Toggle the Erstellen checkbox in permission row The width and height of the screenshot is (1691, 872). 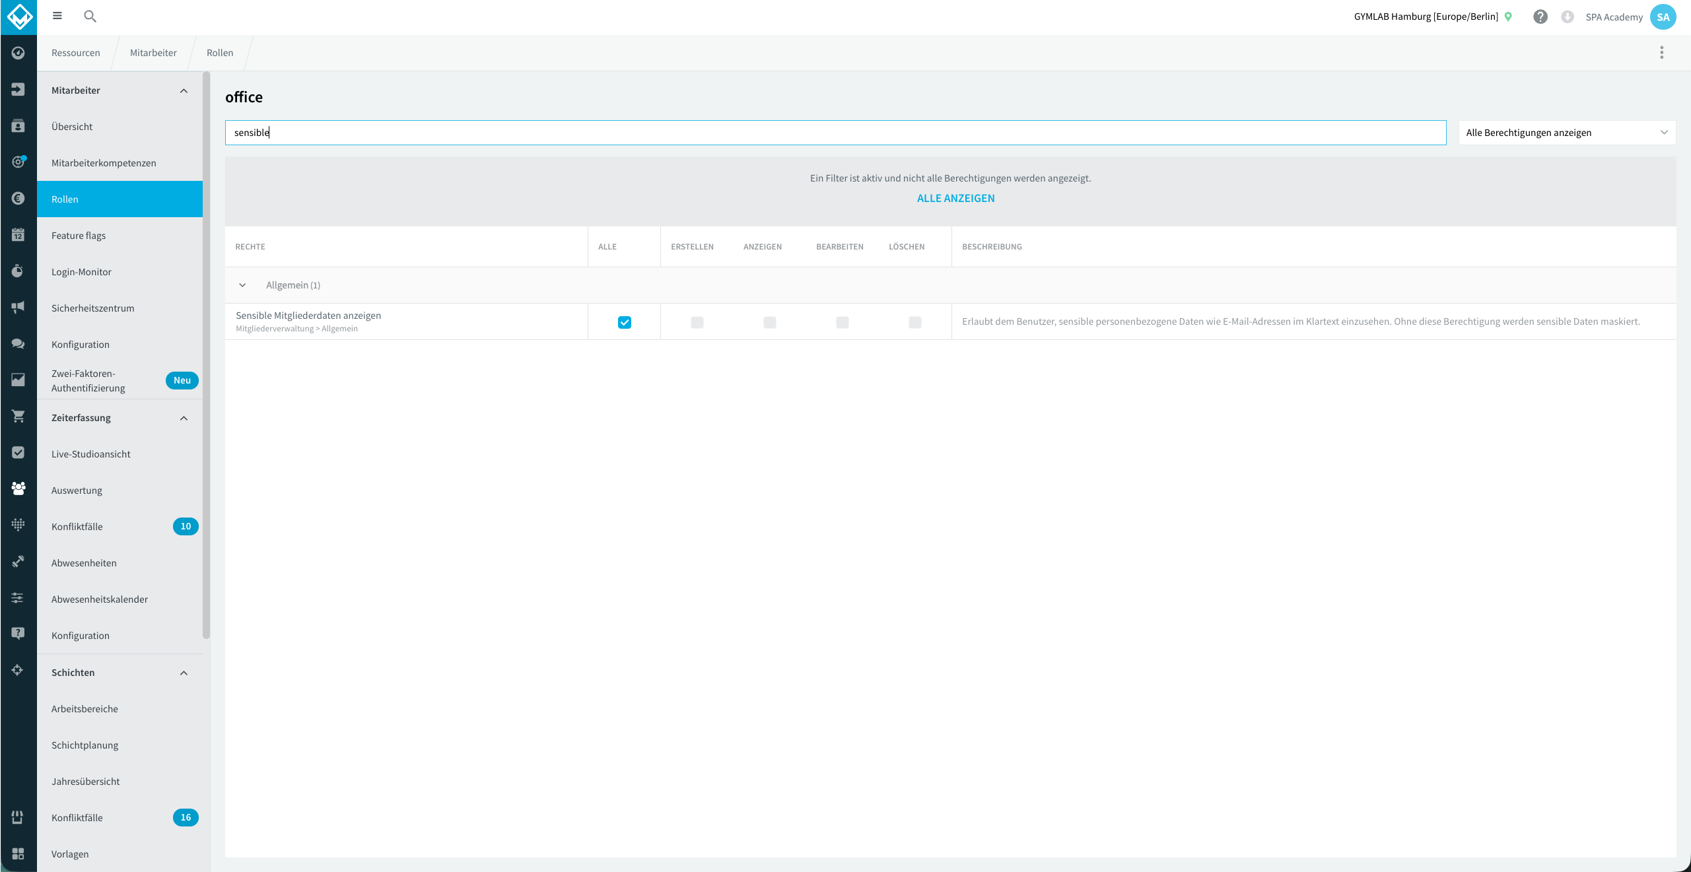(697, 322)
